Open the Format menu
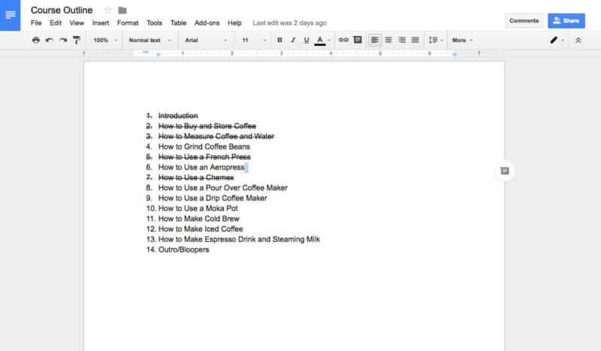 point(128,23)
